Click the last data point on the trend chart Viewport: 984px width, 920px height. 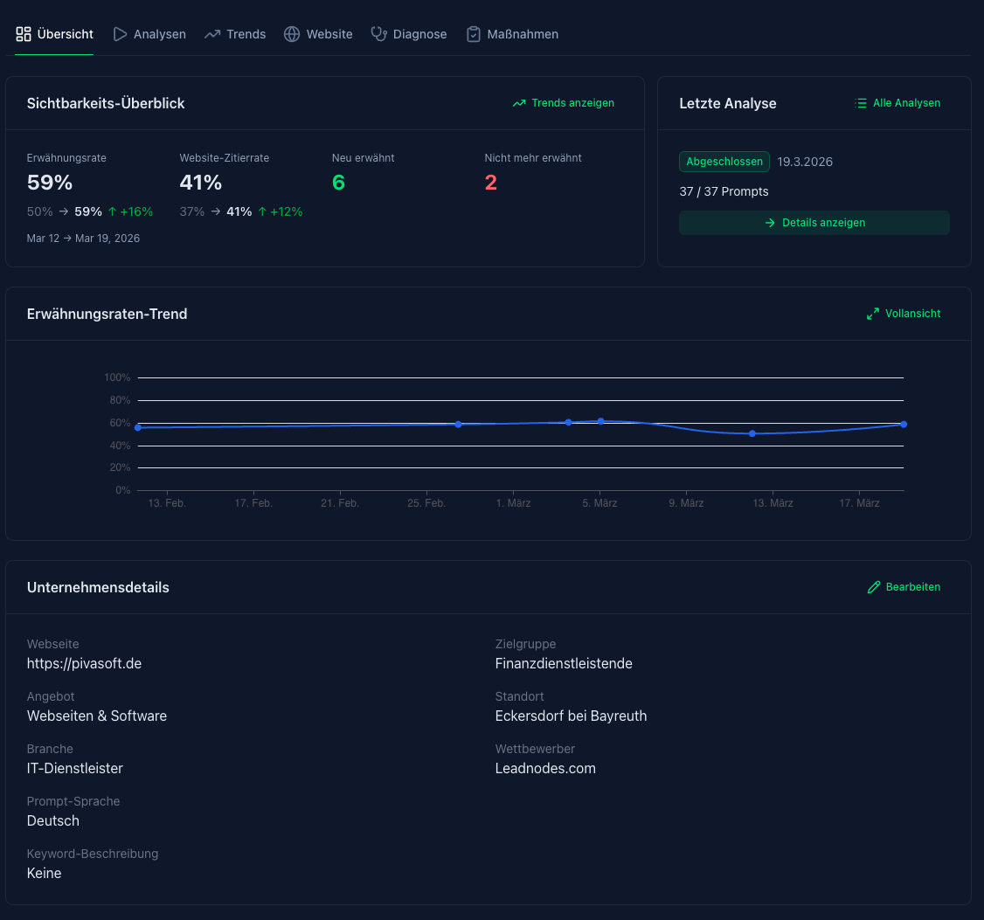click(x=903, y=425)
